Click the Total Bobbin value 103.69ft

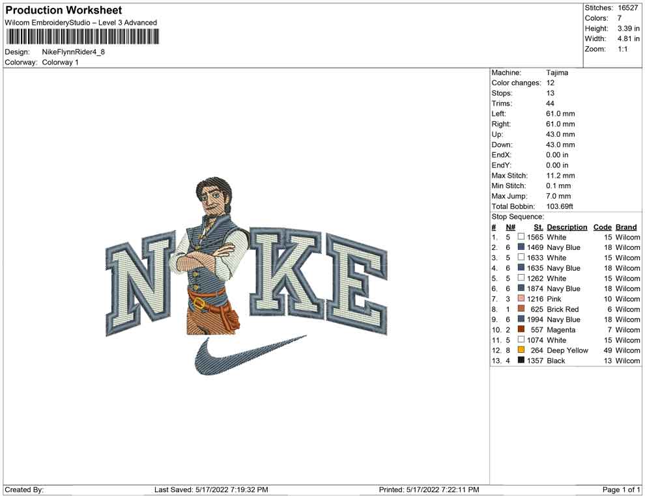pyautogui.click(x=560, y=206)
